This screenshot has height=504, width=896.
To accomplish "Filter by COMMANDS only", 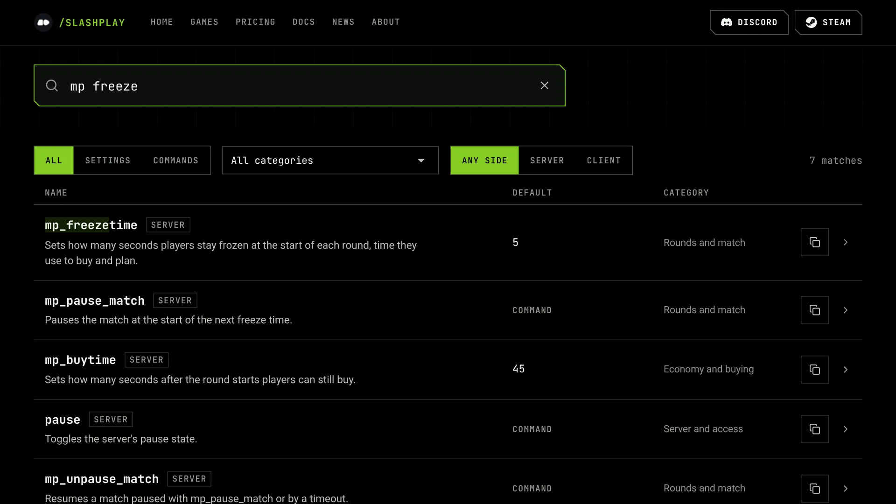I will click(176, 161).
